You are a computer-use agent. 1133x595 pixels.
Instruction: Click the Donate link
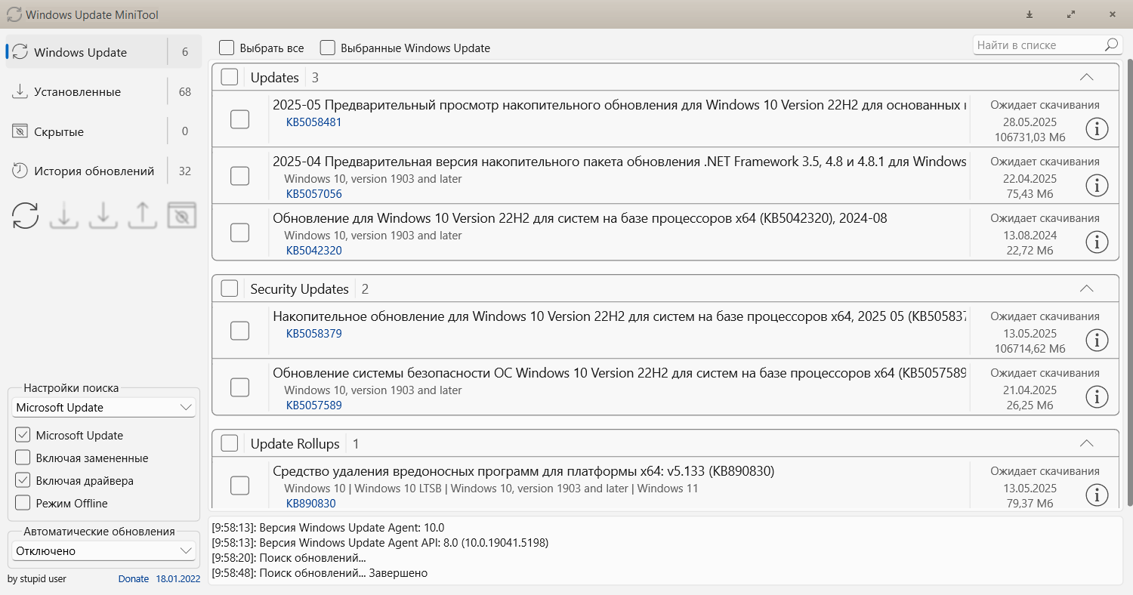coord(133,579)
